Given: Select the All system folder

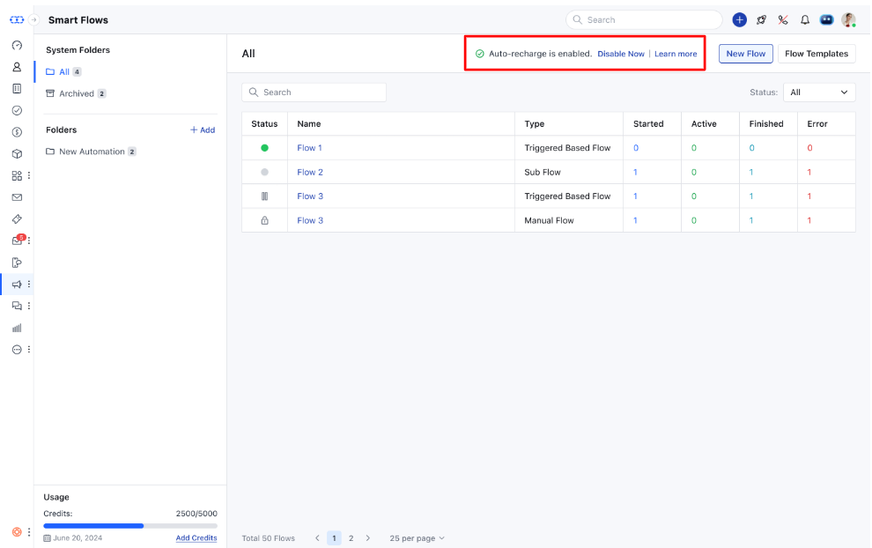Looking at the screenshot, I should tap(63, 71).
